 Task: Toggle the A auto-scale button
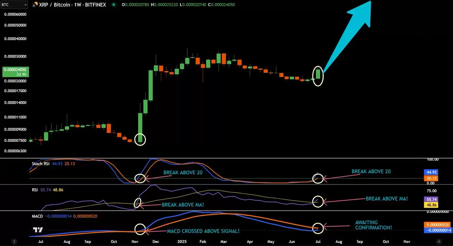pos(439,241)
